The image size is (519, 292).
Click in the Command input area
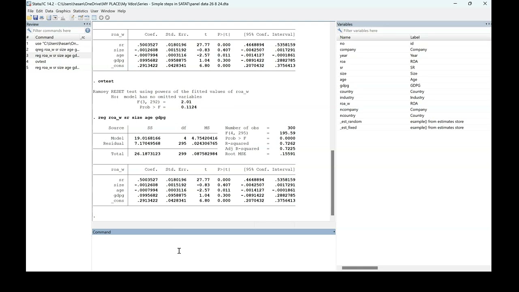(213, 252)
